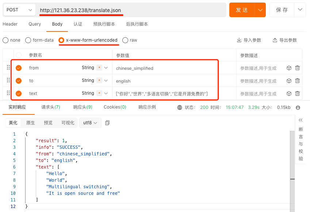The image size is (310, 212).
Task: Click the copy response icon beside utf8
Action: (107, 123)
